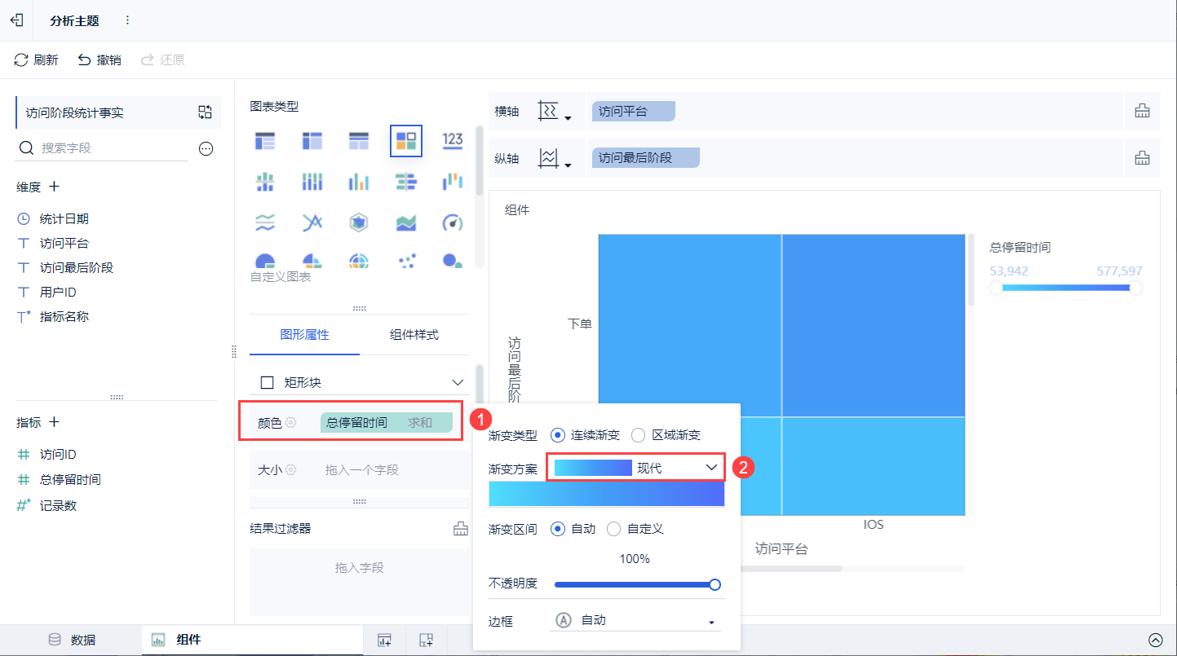Choose the partitioned column chart type

pyautogui.click(x=265, y=182)
